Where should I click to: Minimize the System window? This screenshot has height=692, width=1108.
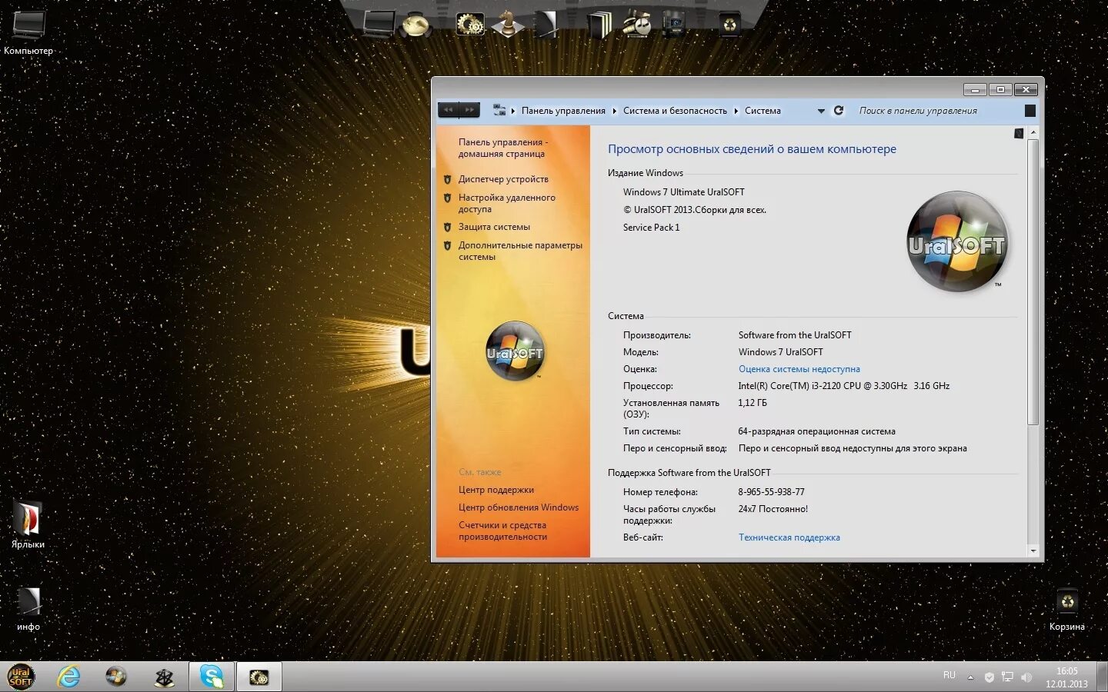click(976, 90)
